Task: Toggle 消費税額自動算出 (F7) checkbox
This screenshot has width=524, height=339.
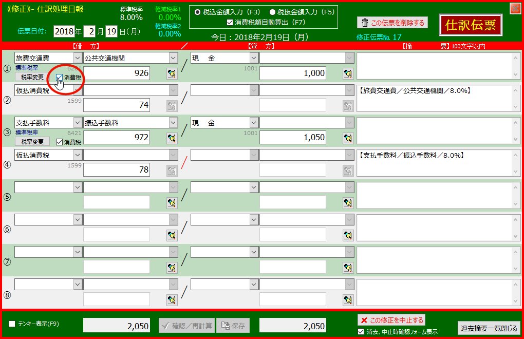Action: (230, 22)
